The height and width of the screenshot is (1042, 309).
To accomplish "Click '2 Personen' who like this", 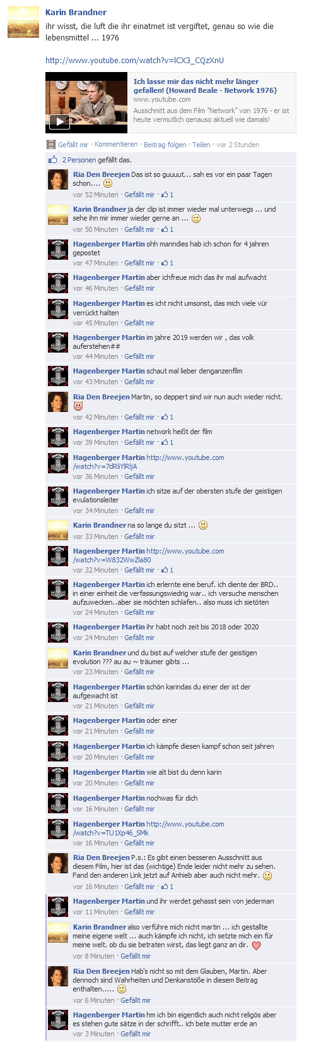I will 79,160.
